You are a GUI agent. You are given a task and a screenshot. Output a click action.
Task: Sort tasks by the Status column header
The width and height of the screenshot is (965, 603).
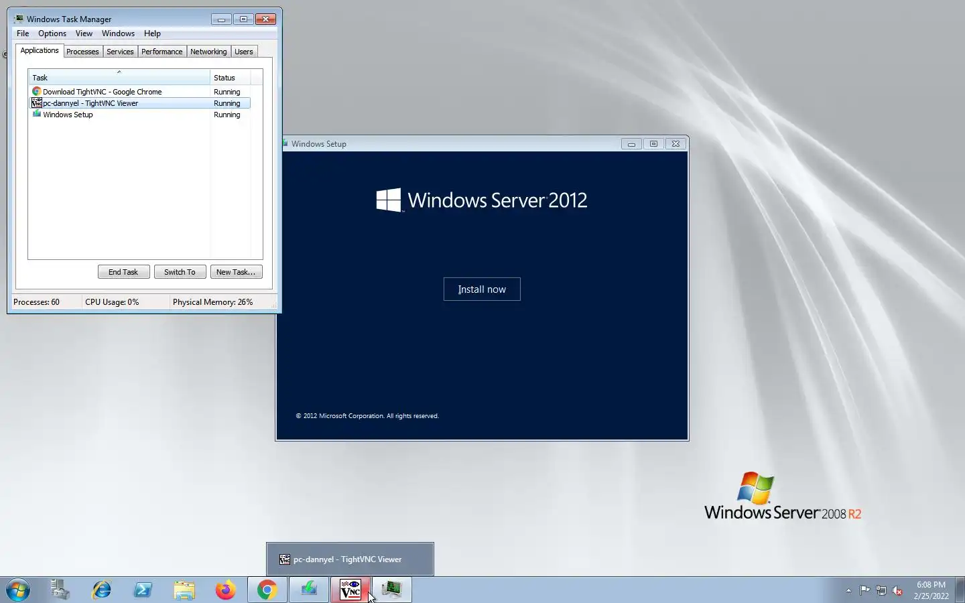pyautogui.click(x=231, y=77)
